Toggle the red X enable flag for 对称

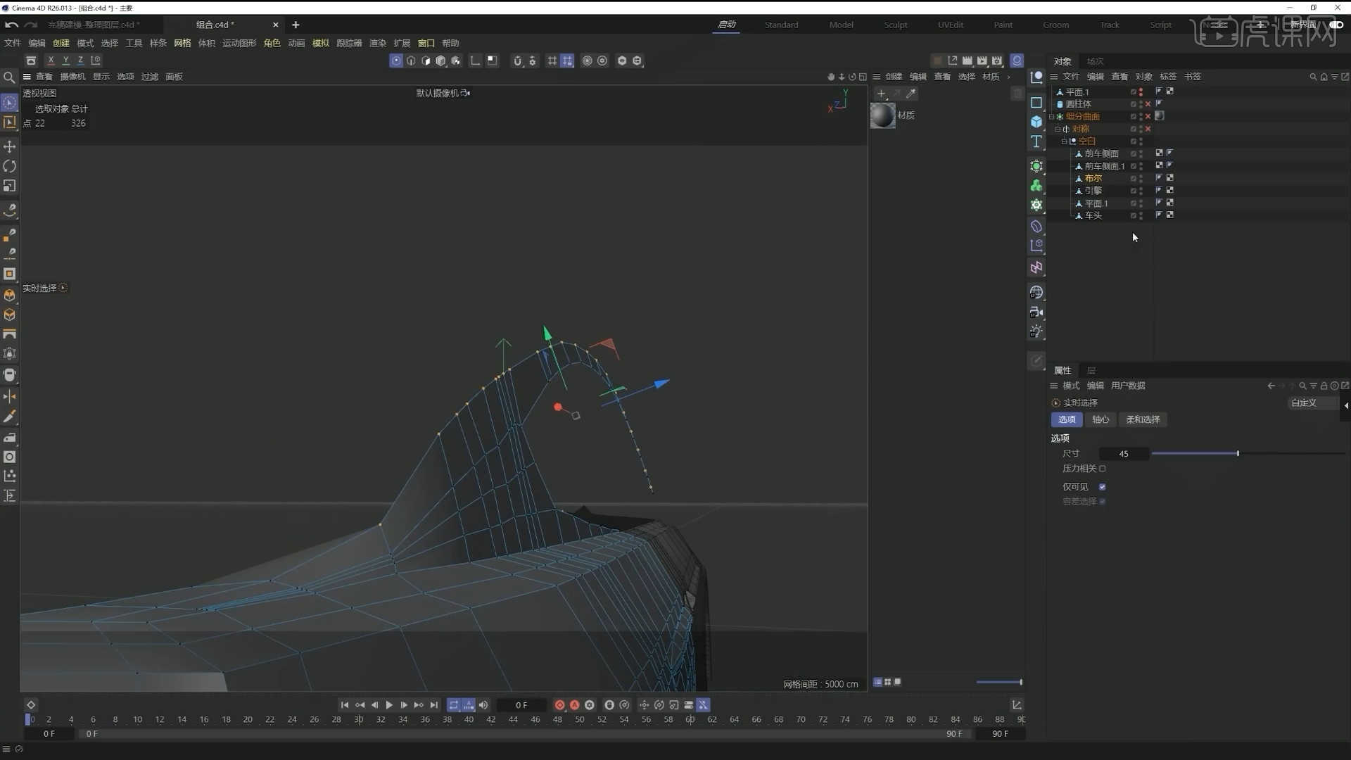[x=1148, y=129]
